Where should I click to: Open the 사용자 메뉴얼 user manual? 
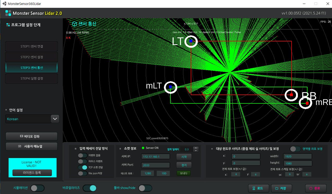pyautogui.click(x=32, y=146)
